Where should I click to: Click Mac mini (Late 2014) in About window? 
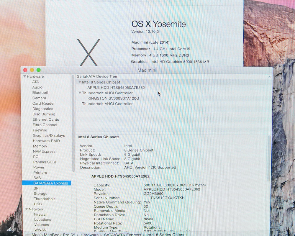tap(150, 42)
